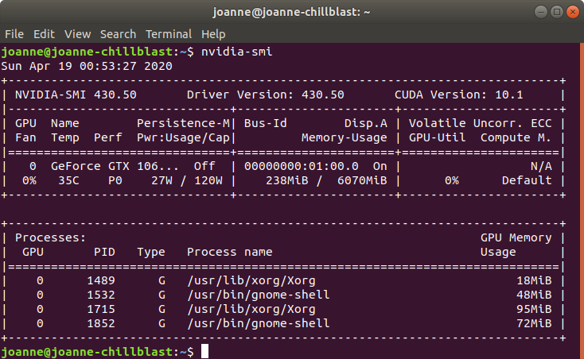Click the 6070MiB total memory value
Screen dimensions: 584x359
362,180
